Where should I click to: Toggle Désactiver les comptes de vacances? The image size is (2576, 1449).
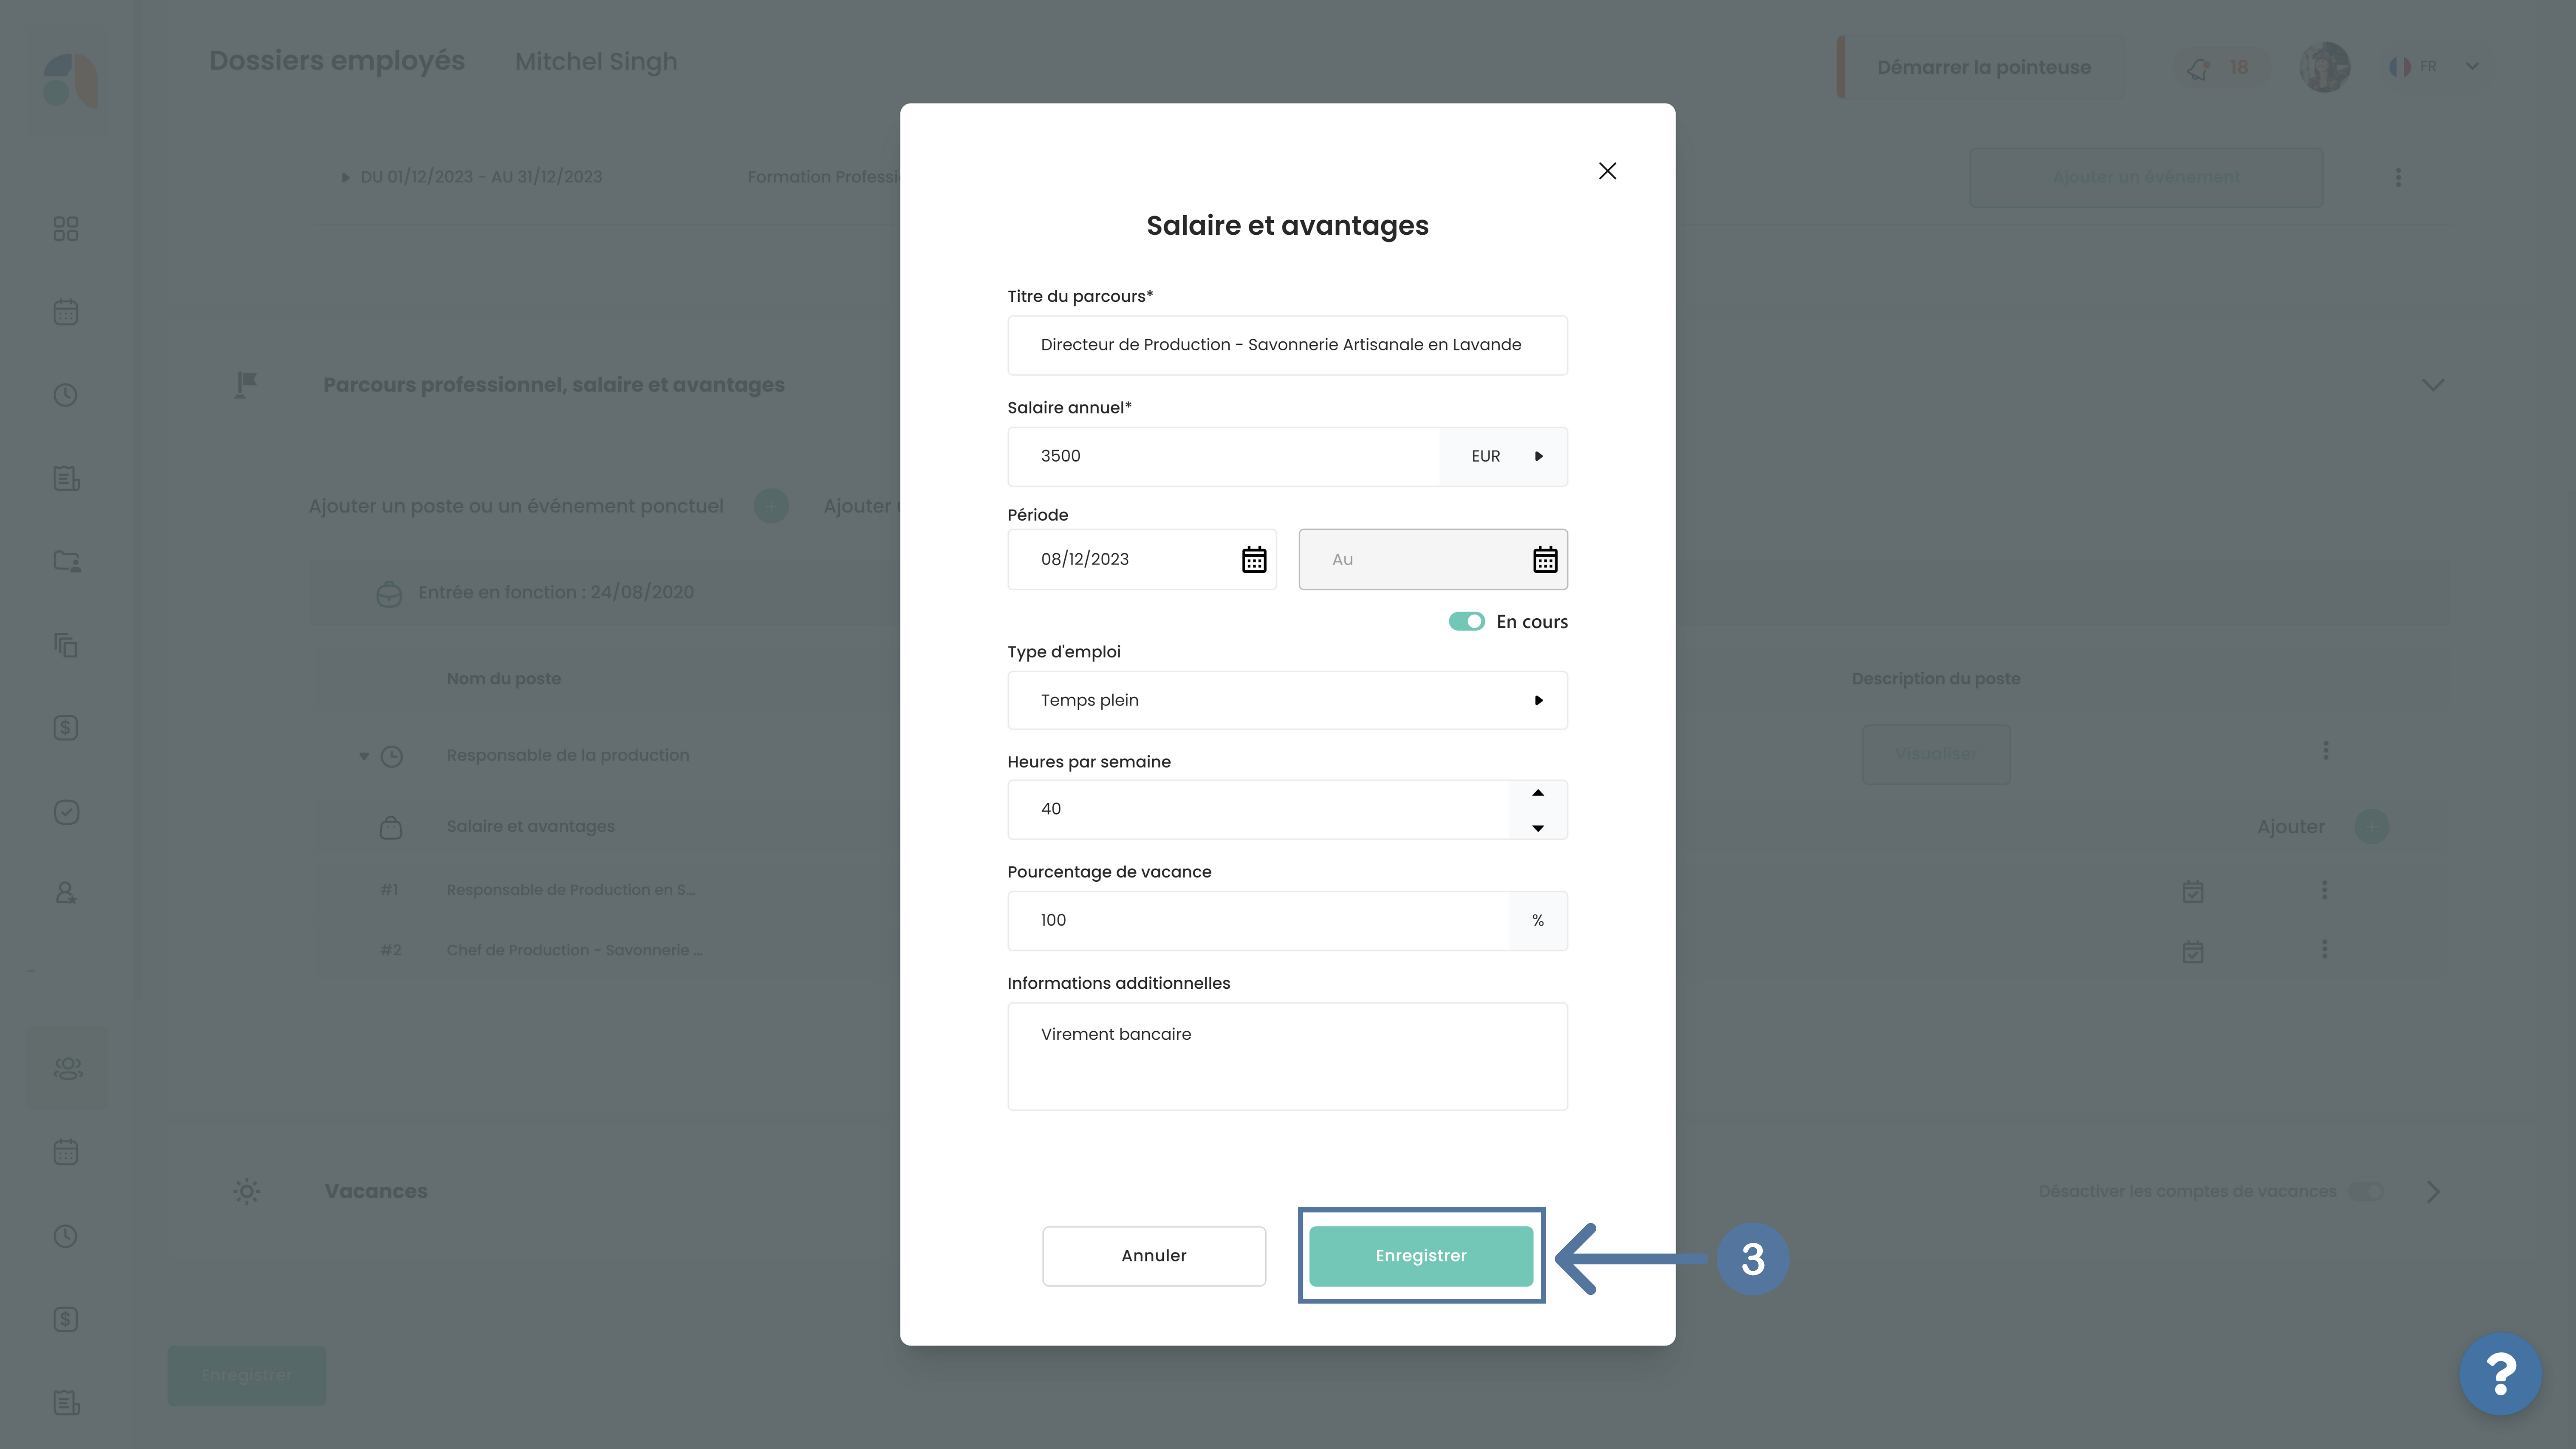pyautogui.click(x=2366, y=1191)
